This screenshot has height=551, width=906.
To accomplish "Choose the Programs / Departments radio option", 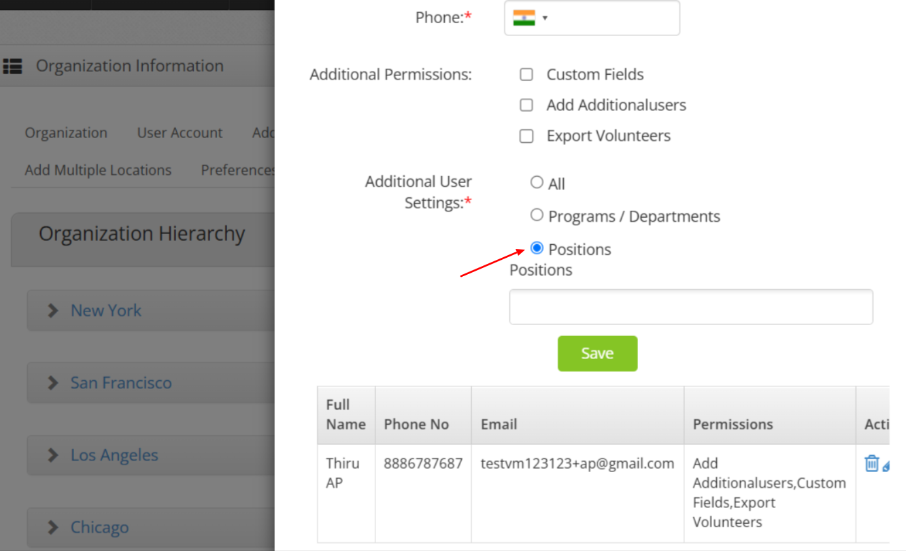I will pos(537,215).
